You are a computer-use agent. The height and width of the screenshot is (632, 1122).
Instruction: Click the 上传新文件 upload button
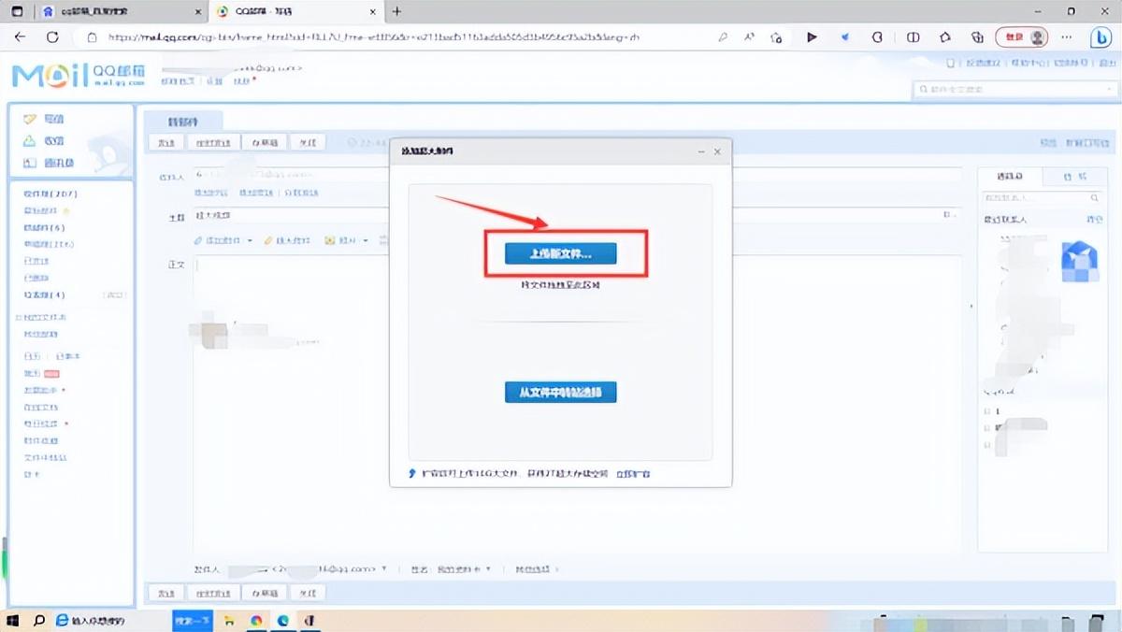point(560,253)
